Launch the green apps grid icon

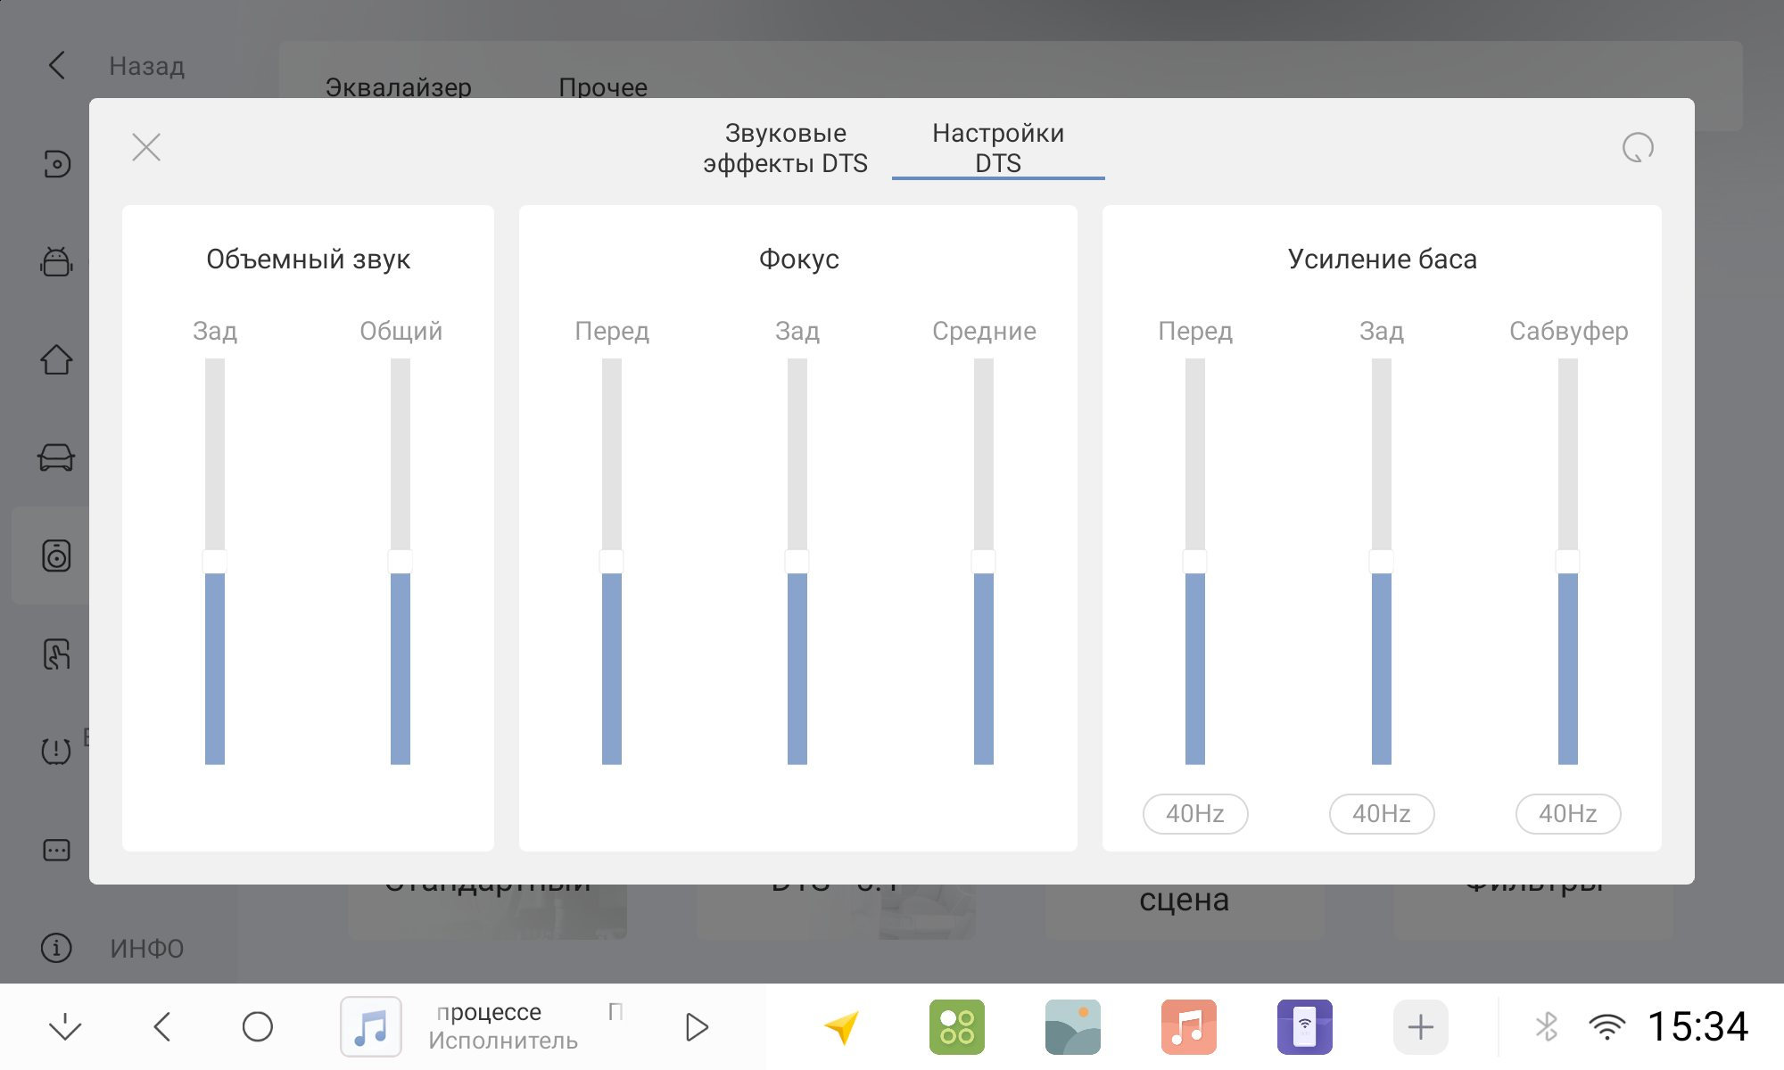[957, 1027]
